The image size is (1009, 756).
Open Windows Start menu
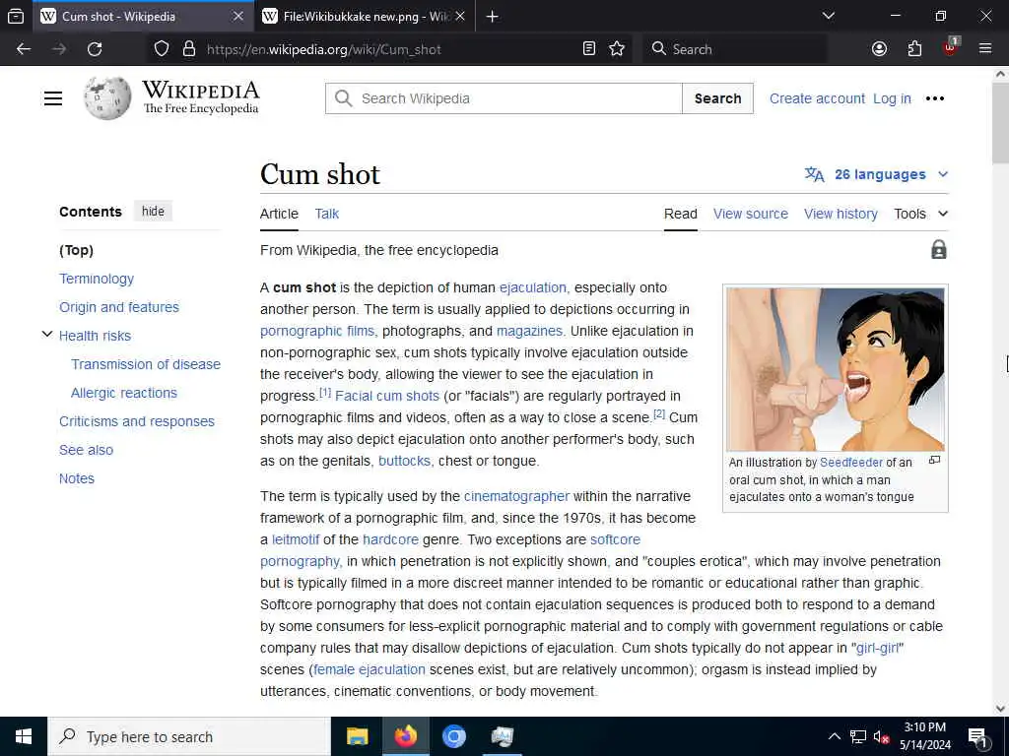(x=24, y=736)
